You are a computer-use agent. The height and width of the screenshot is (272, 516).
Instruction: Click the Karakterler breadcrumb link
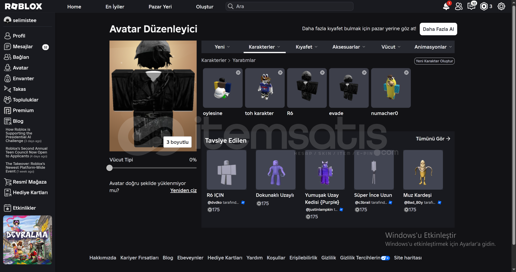tap(214, 60)
